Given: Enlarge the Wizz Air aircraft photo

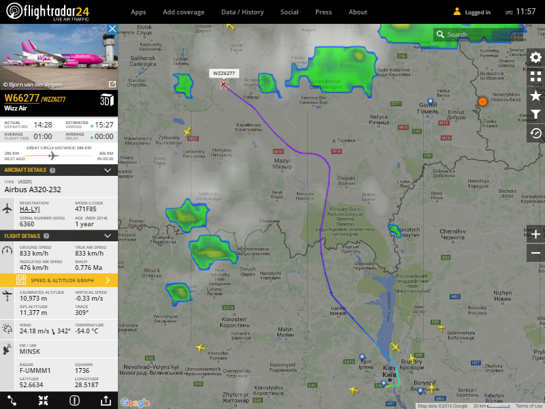Looking at the screenshot, I should (112, 84).
